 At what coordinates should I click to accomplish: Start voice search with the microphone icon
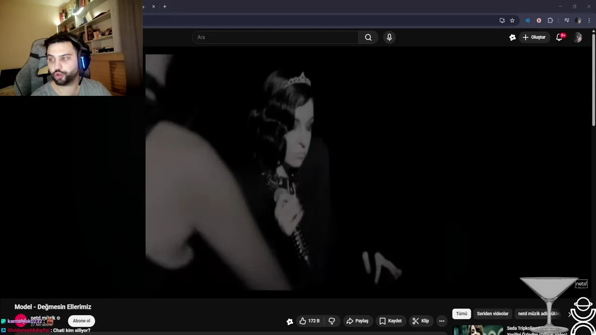click(x=389, y=37)
